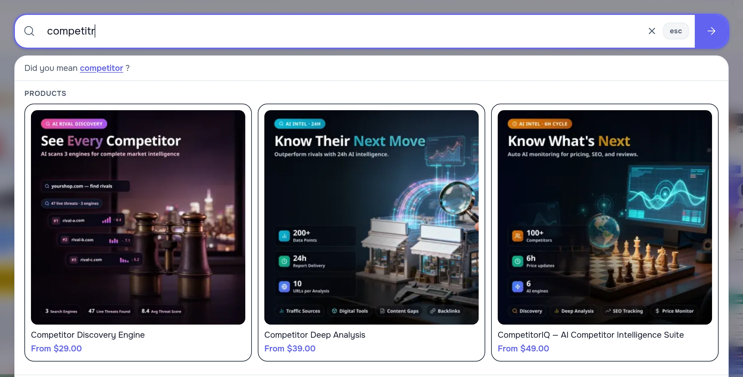Image resolution: width=743 pixels, height=377 pixels.
Task: Click the "Did you mean" text
Action: 51,68
